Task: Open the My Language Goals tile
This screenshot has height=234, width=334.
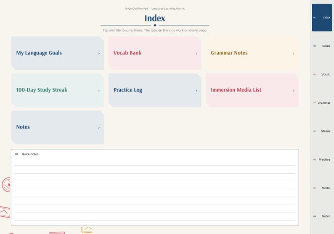Action: [x=58, y=53]
